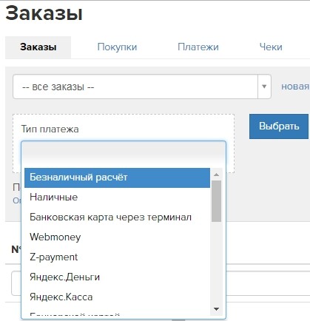Choose Z-payment option
Screen dimensions: 310x321
[117, 257]
